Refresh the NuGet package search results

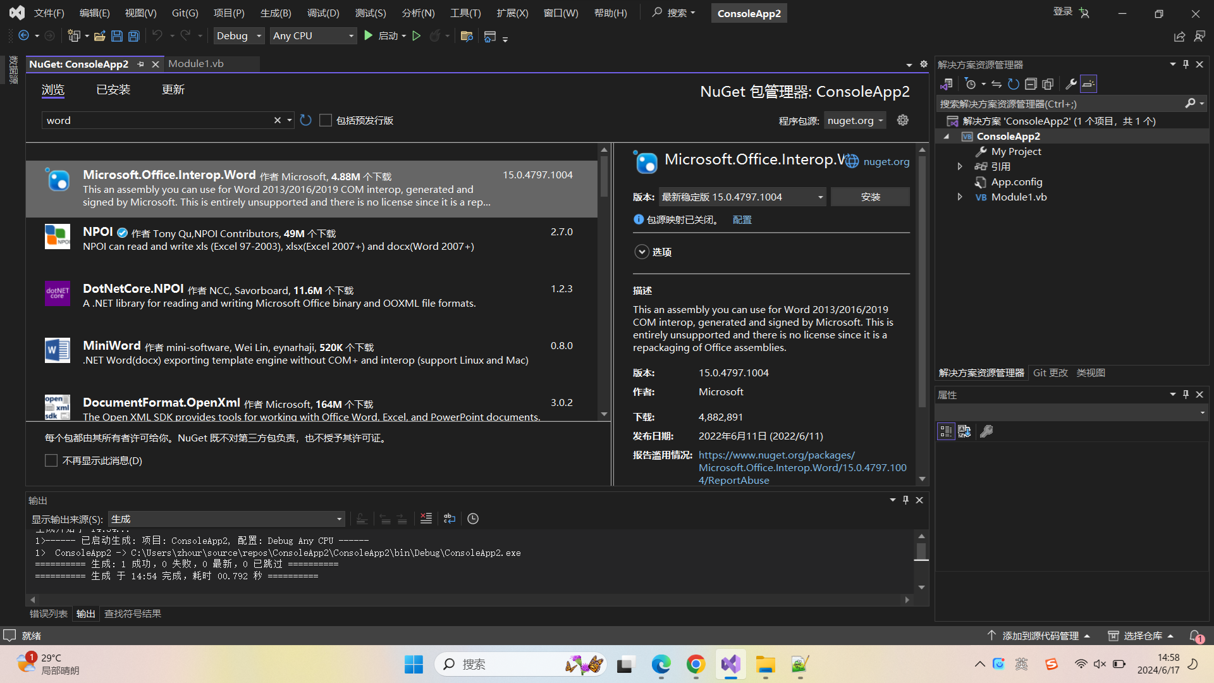click(x=306, y=120)
